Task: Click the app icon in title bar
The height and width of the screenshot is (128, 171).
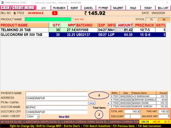Action: pyautogui.click(x=2, y=2)
